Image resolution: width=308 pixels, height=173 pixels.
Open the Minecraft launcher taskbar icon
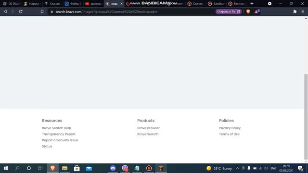[x=161, y=168]
